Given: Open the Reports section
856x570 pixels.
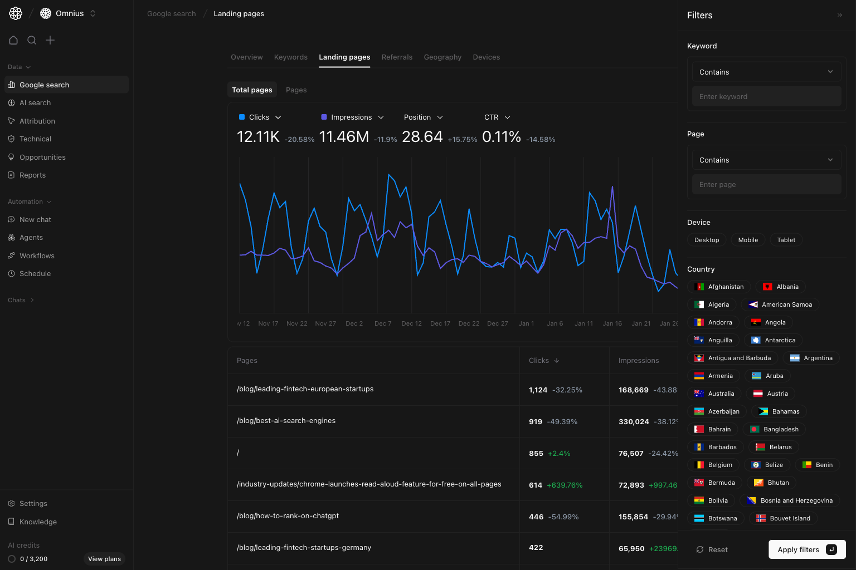Looking at the screenshot, I should [x=33, y=175].
